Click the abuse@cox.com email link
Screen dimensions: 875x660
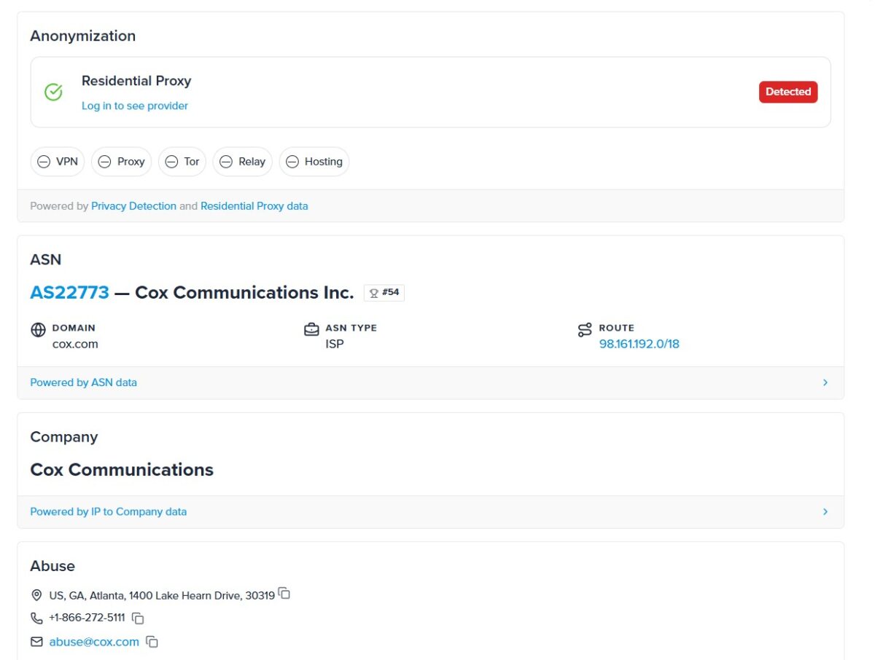pyautogui.click(x=94, y=642)
